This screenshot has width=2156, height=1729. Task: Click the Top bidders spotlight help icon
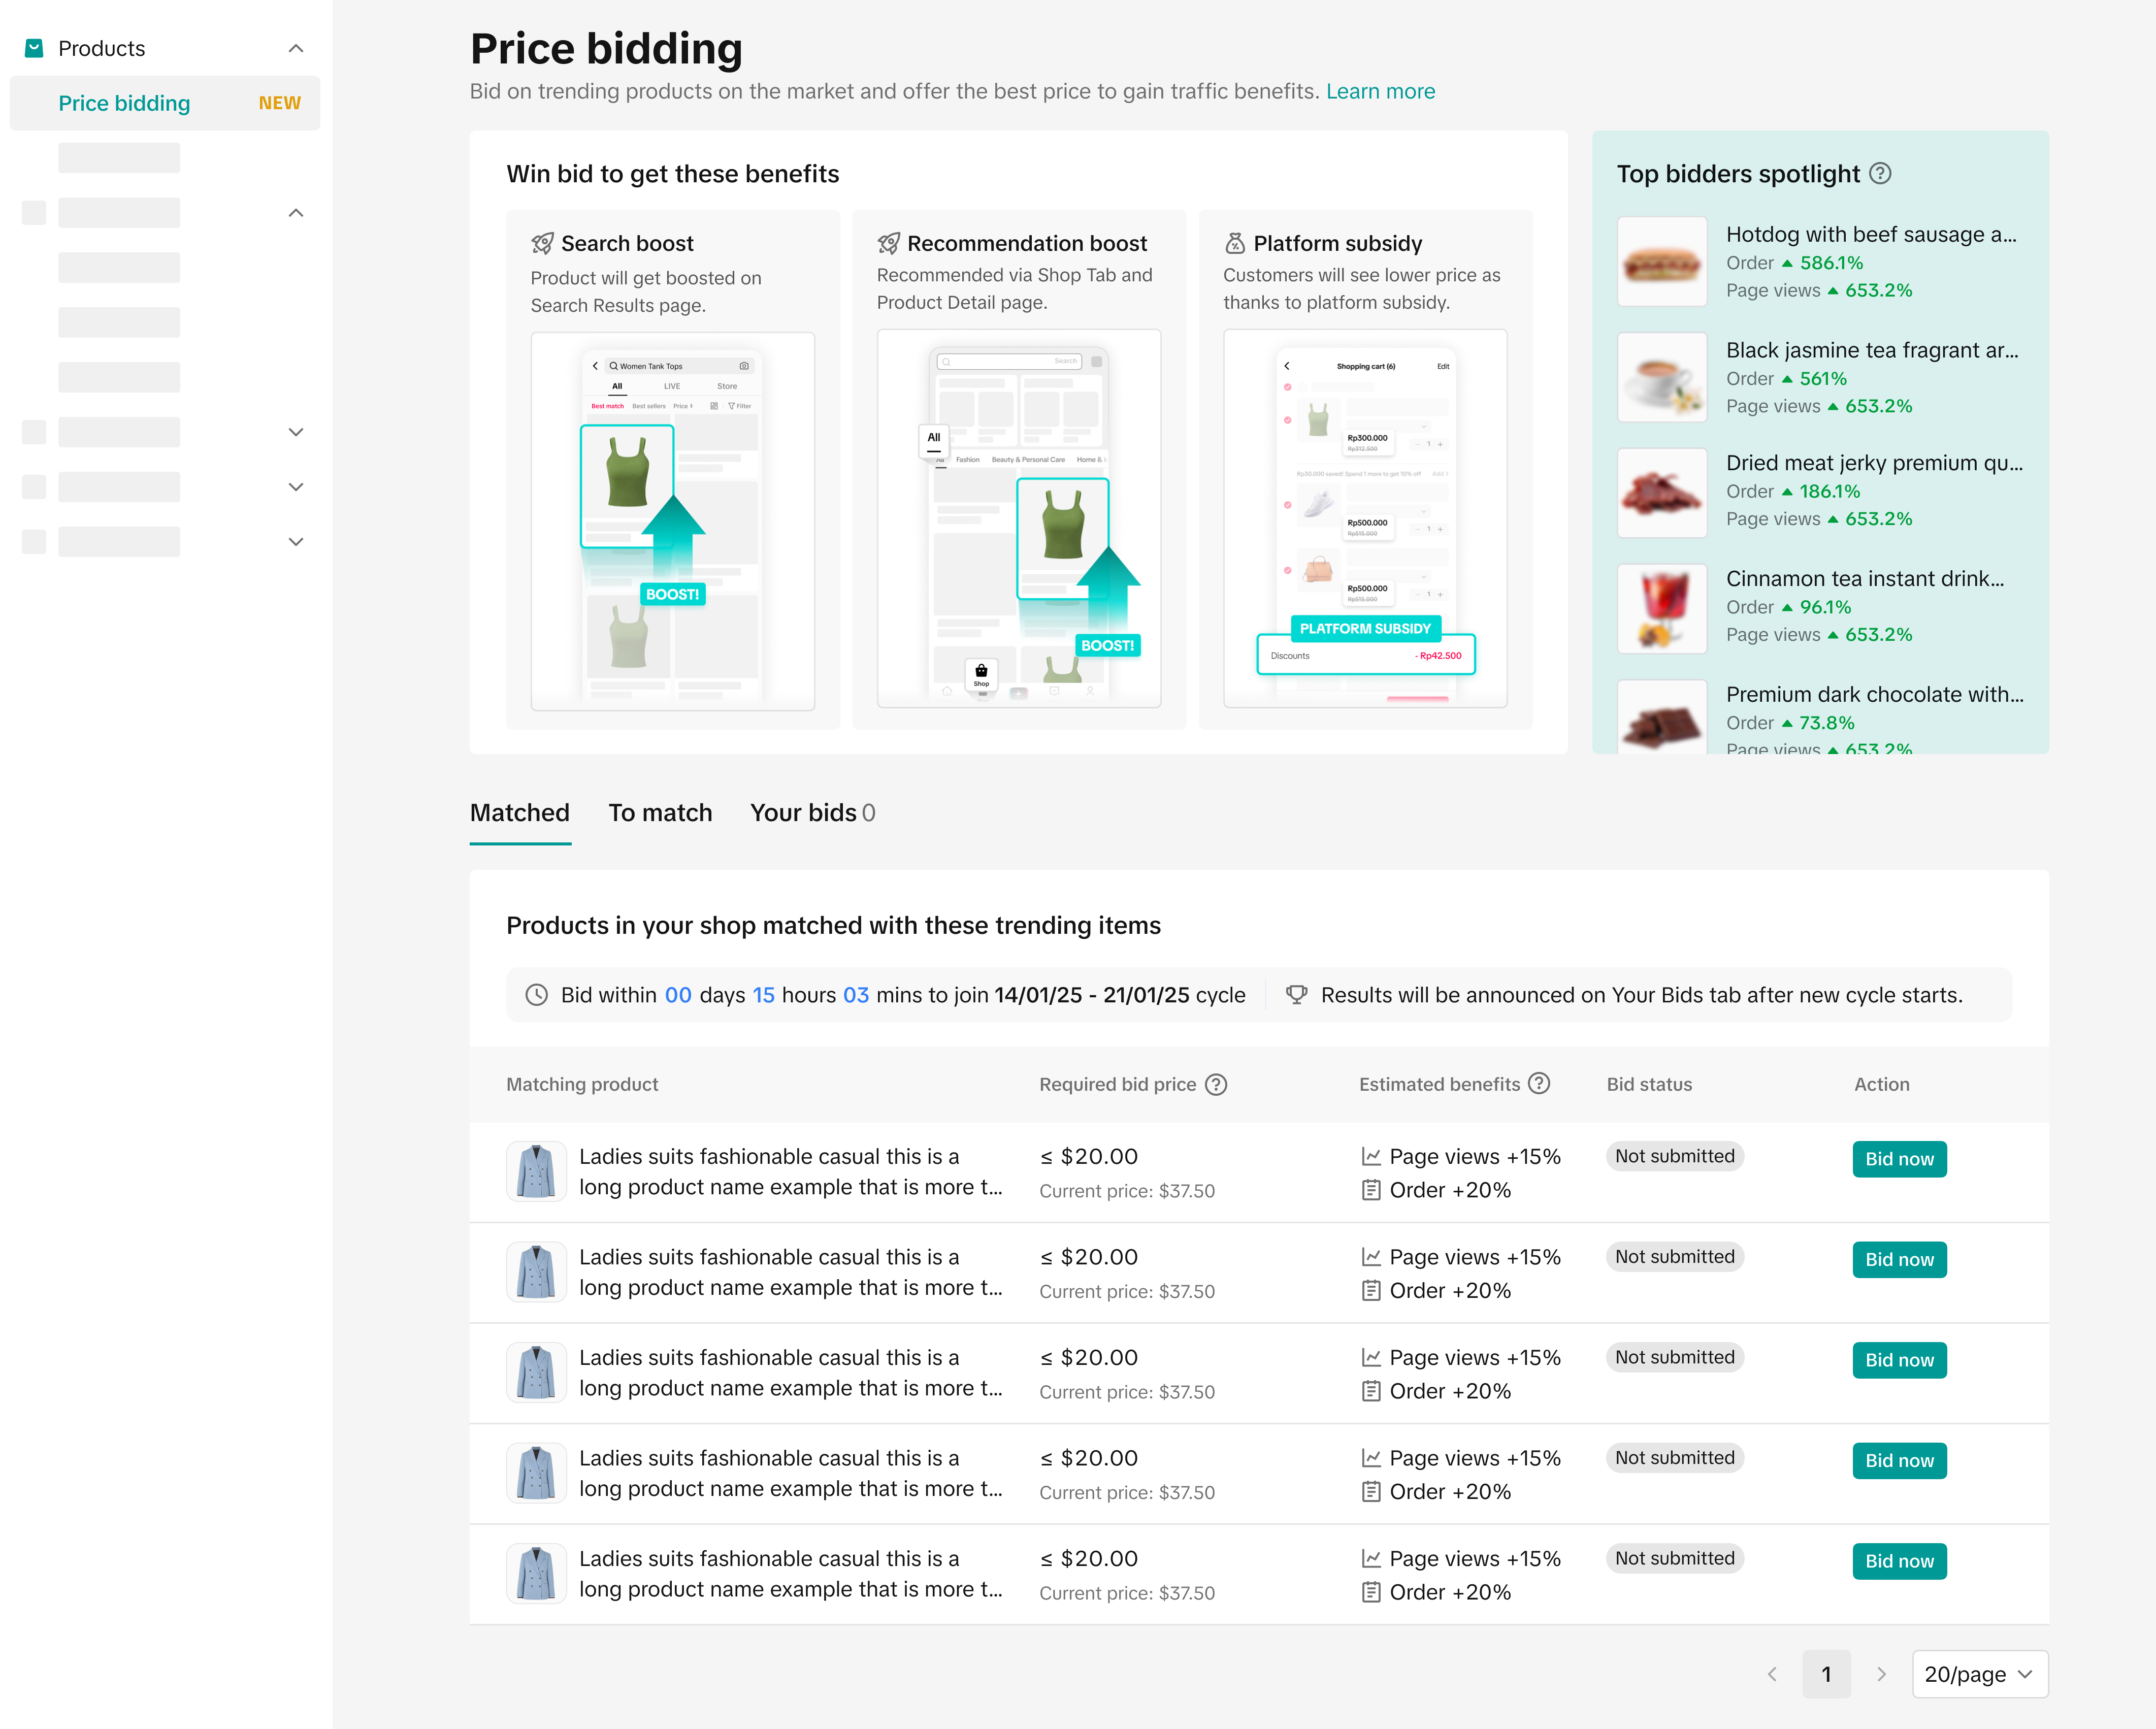pyautogui.click(x=1880, y=173)
